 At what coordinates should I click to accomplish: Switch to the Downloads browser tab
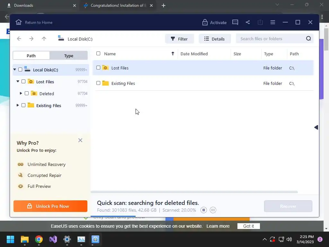[40, 5]
